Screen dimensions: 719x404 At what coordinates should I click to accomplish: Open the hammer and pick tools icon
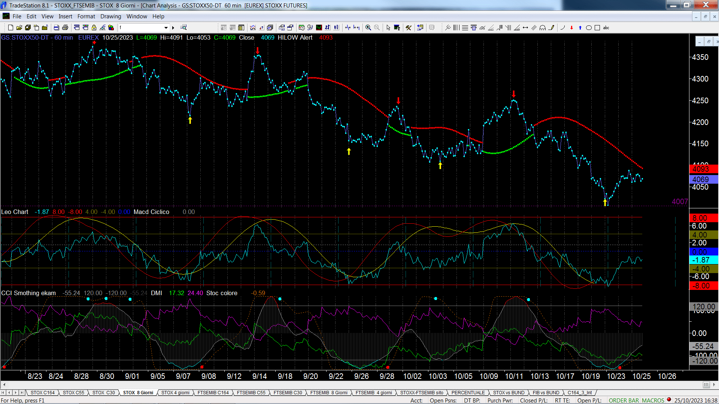tap(409, 28)
